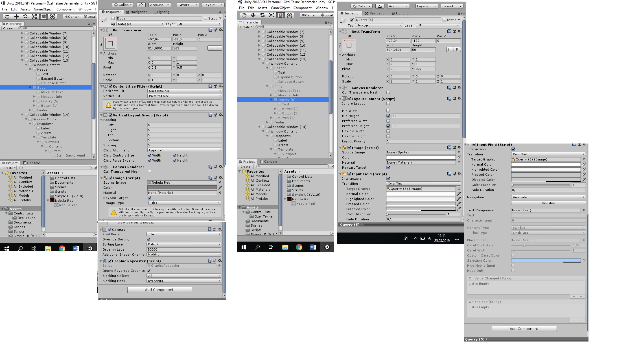The image size is (617, 343).
Task: Open Windows Action Center notification icon
Action: click(x=457, y=238)
